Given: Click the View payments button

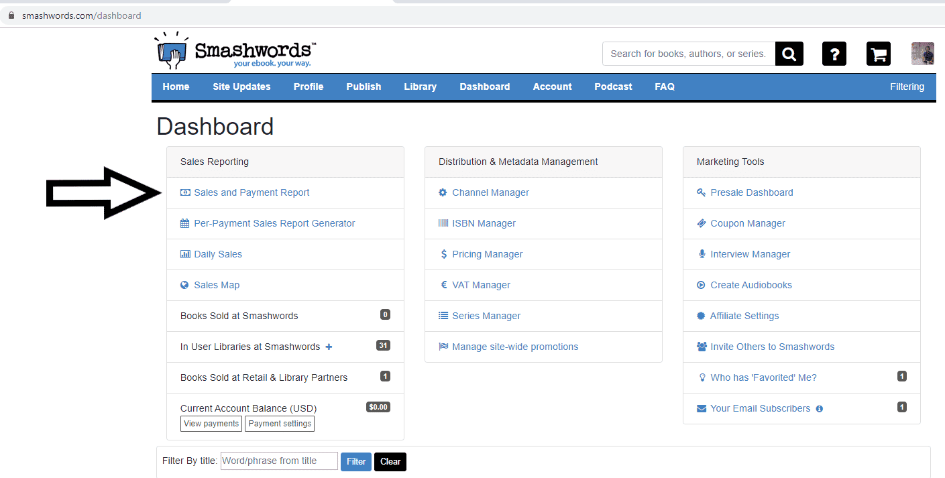Looking at the screenshot, I should 211,424.
